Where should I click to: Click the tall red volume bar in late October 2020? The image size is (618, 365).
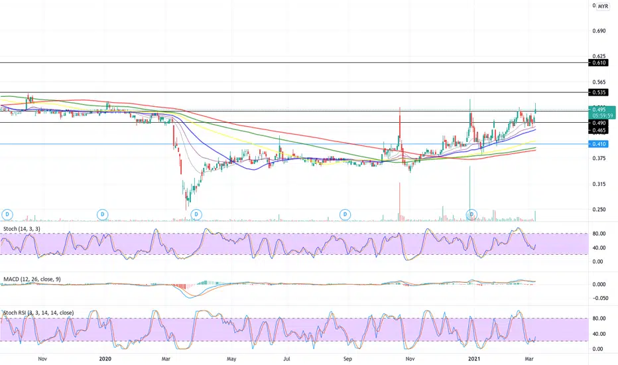[400, 202]
